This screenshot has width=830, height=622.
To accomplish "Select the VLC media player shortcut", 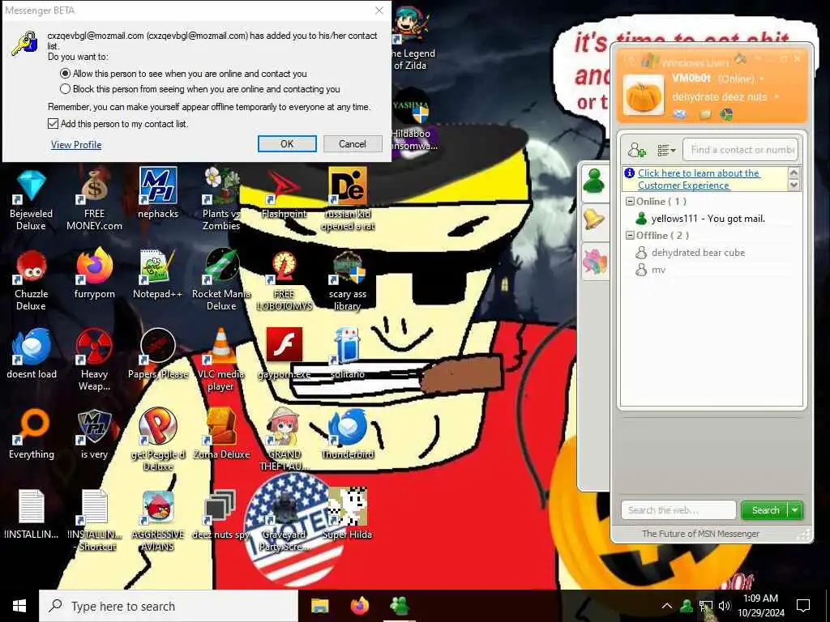I will (x=221, y=360).
